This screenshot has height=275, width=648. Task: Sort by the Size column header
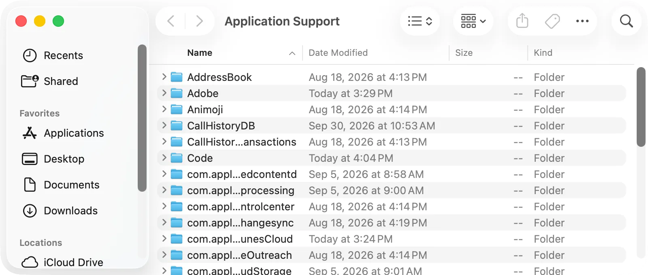[x=464, y=53]
